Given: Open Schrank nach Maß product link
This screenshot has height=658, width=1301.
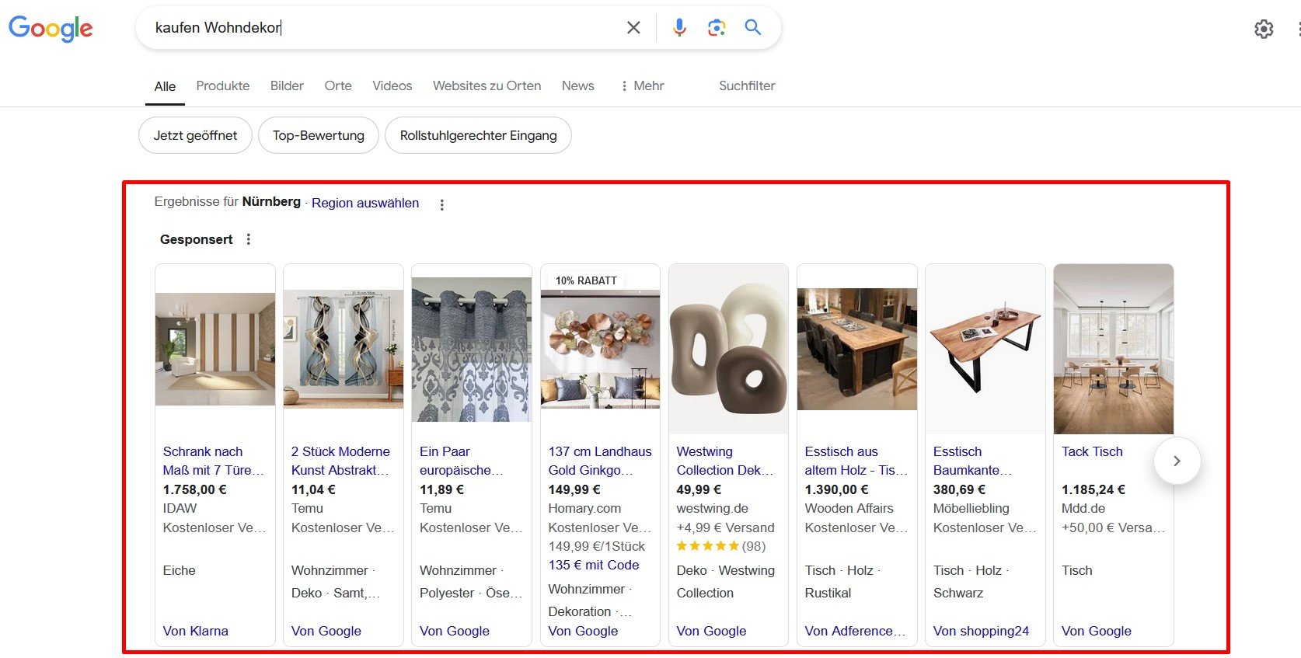Looking at the screenshot, I should coord(214,461).
